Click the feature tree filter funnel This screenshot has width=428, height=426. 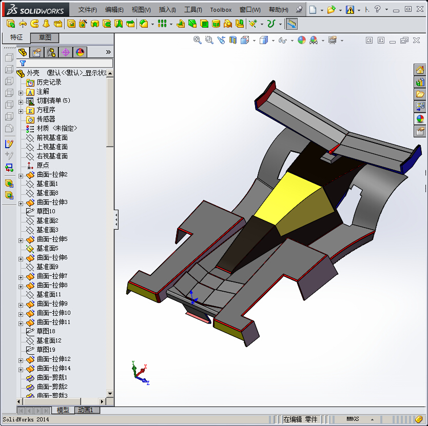(23, 63)
